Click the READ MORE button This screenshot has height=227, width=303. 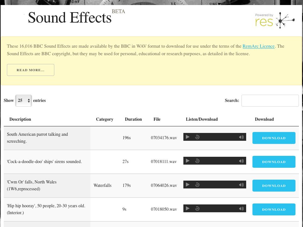(30, 70)
